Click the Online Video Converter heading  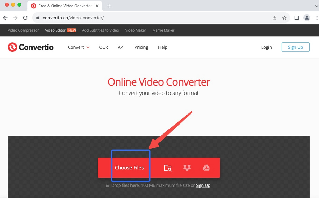159,82
